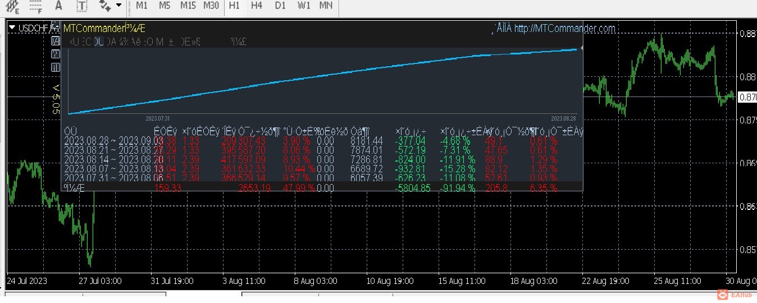Switch chart to M1 timeframe
This screenshot has height=303, width=757.
142,6
